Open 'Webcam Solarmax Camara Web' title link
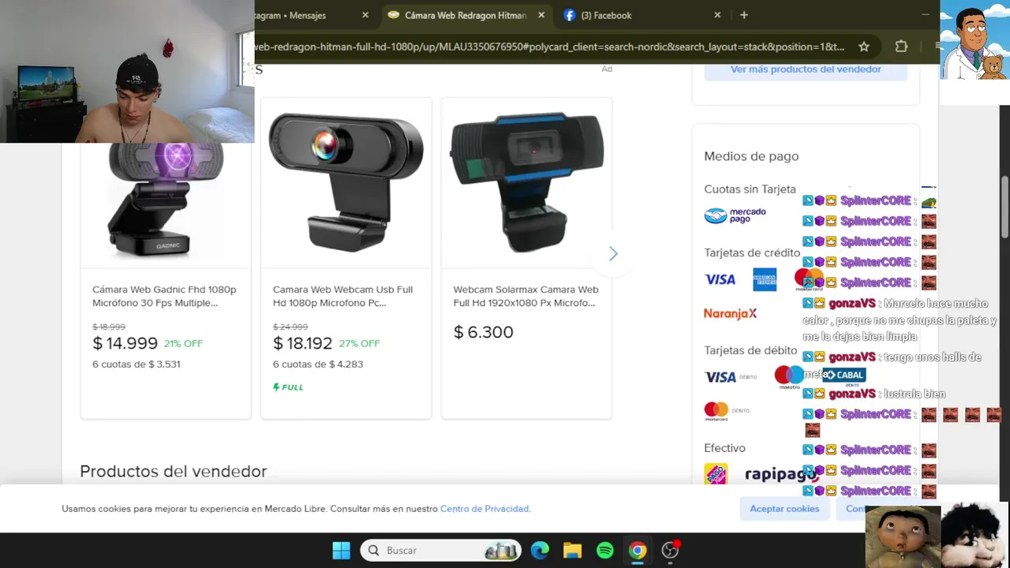1010x568 pixels. 526,296
